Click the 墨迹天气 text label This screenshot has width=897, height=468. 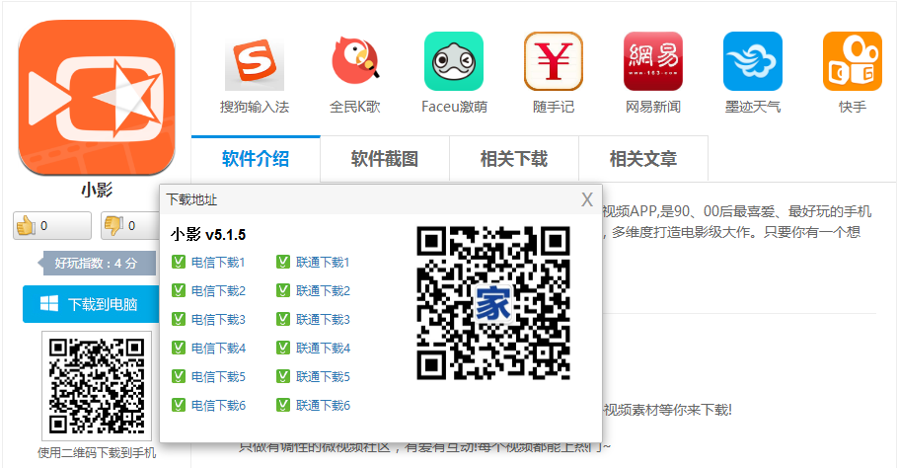pyautogui.click(x=752, y=107)
